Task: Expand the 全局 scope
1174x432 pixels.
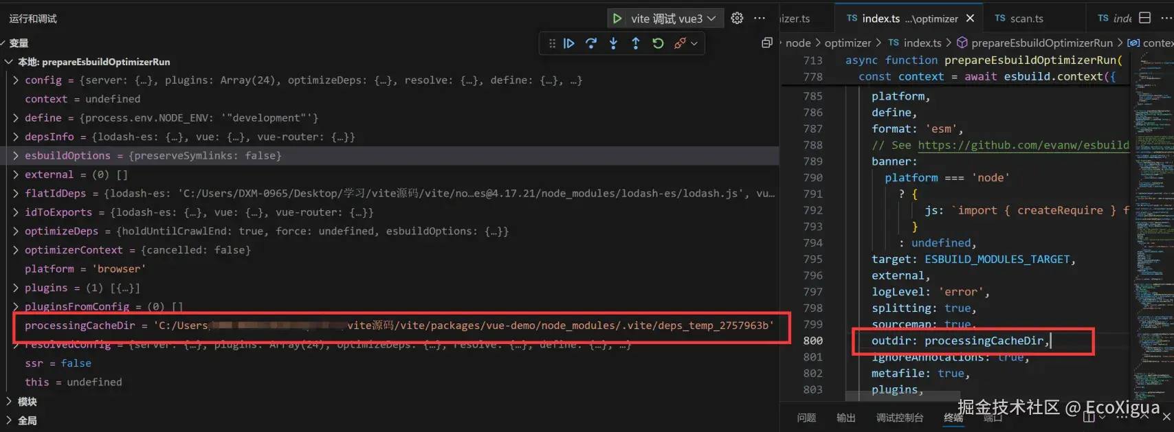Action: [x=8, y=420]
